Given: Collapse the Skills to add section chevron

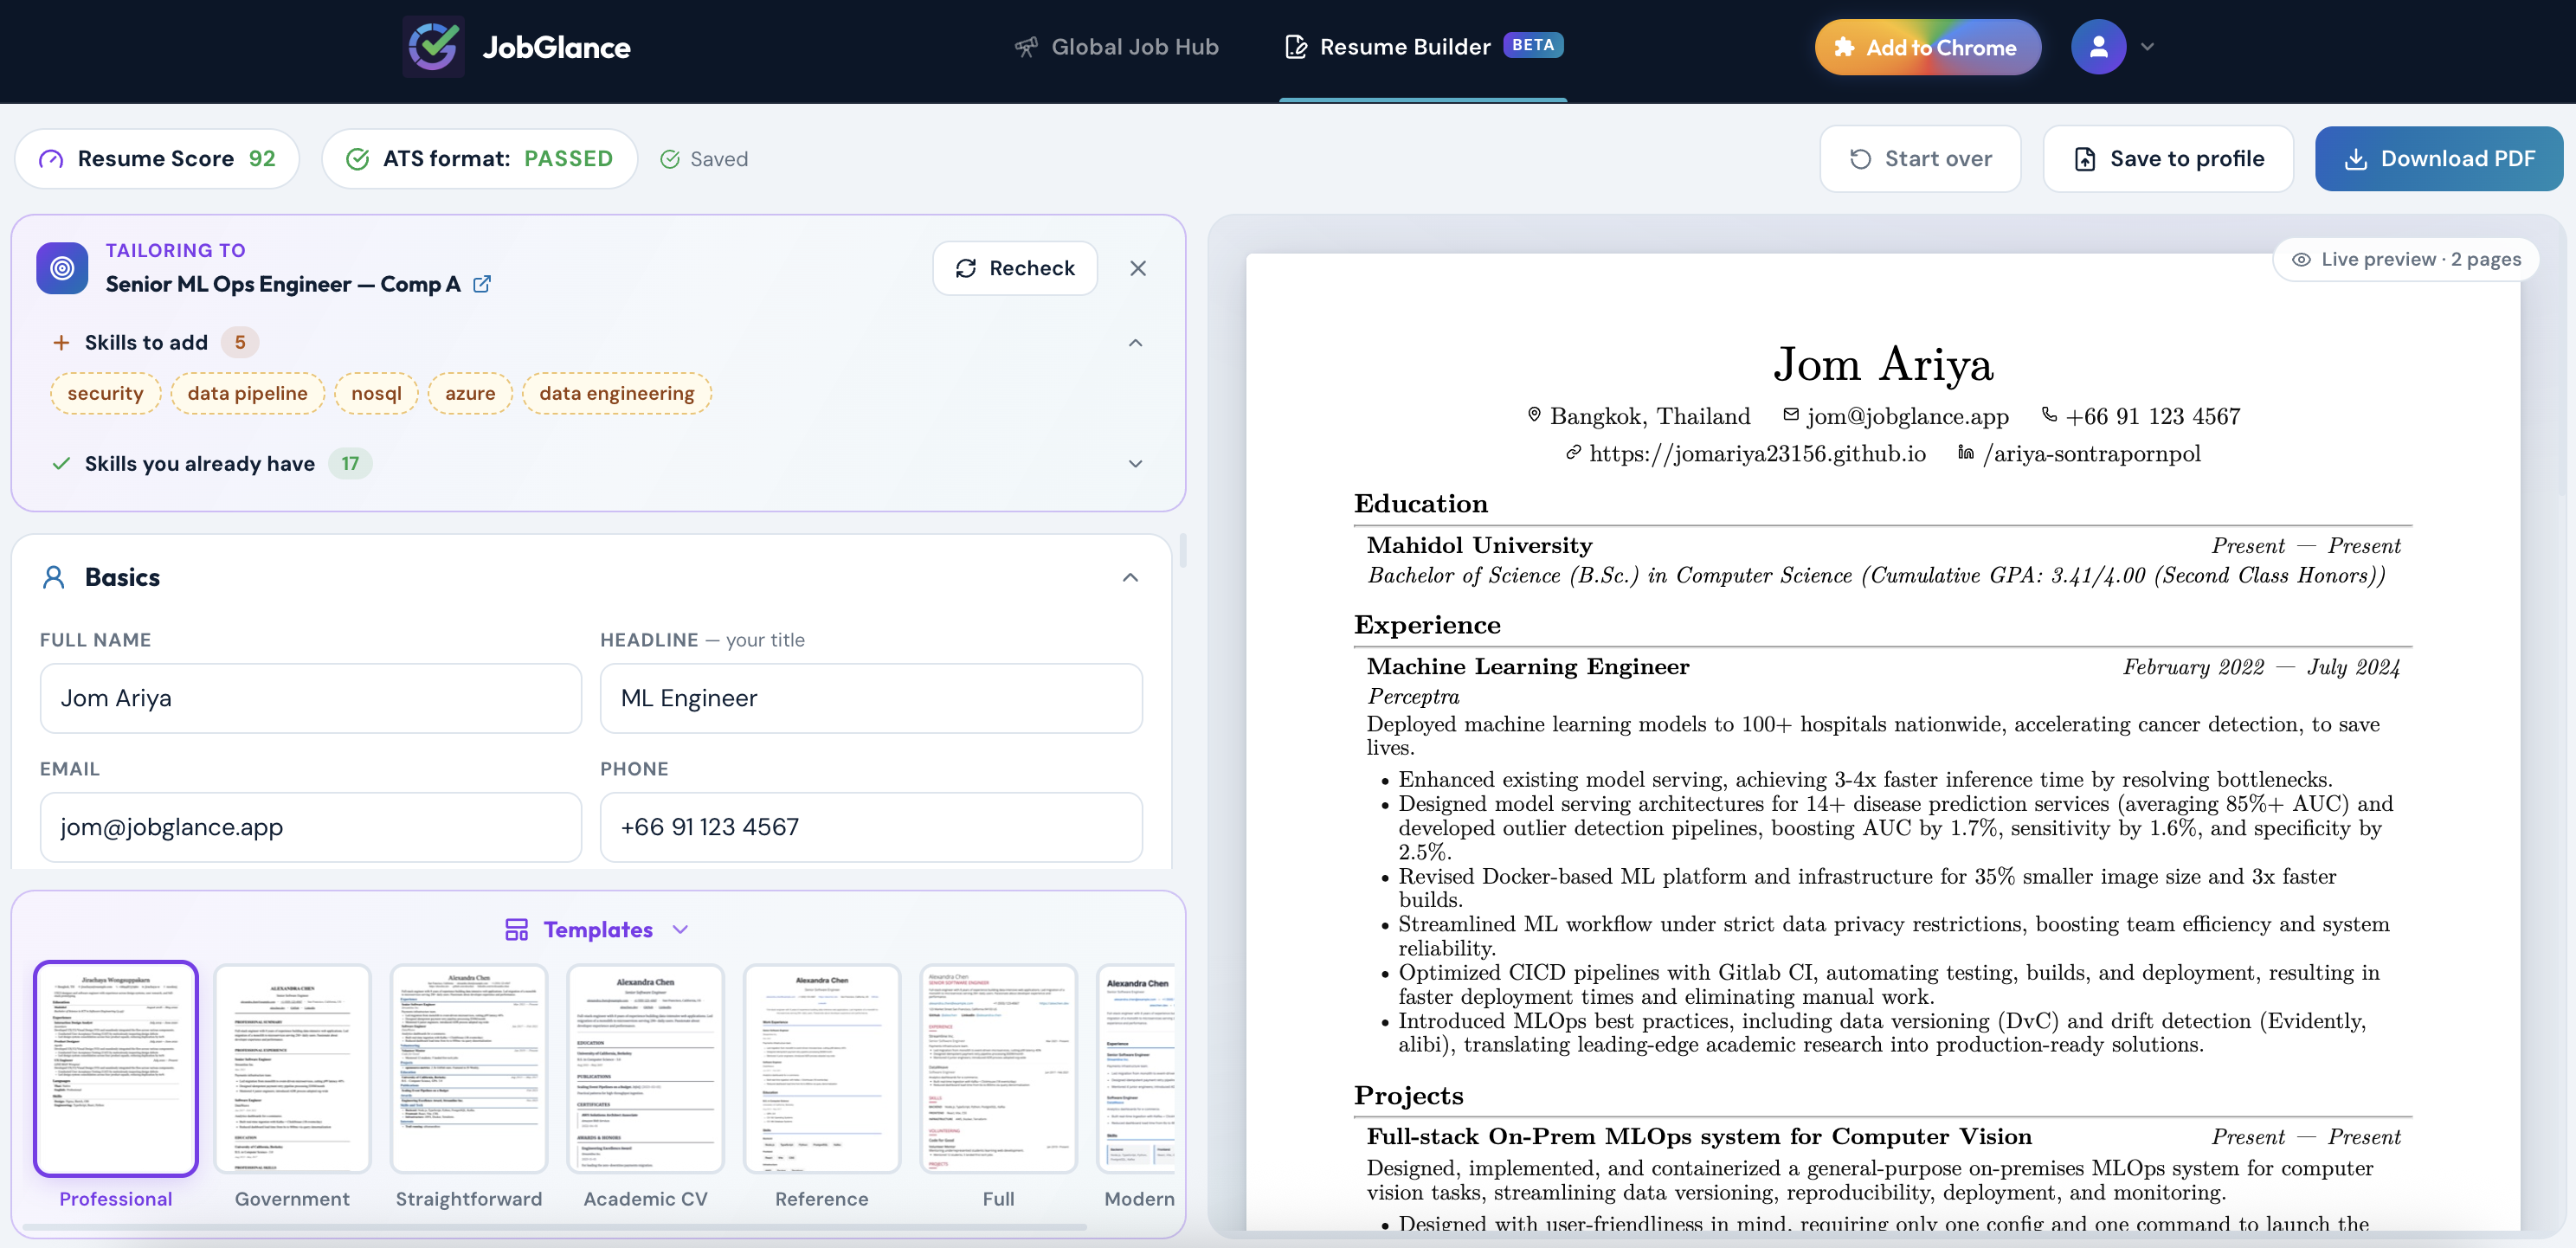Looking at the screenshot, I should (1135, 343).
